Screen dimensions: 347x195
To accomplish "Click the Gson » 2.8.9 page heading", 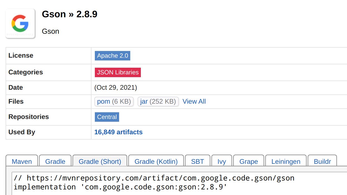I will tap(69, 14).
